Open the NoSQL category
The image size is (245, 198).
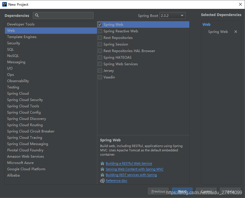click(x=51, y=56)
